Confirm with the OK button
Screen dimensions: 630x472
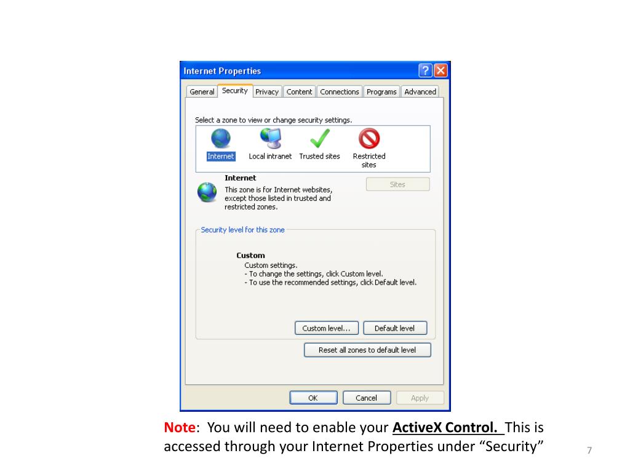click(313, 398)
